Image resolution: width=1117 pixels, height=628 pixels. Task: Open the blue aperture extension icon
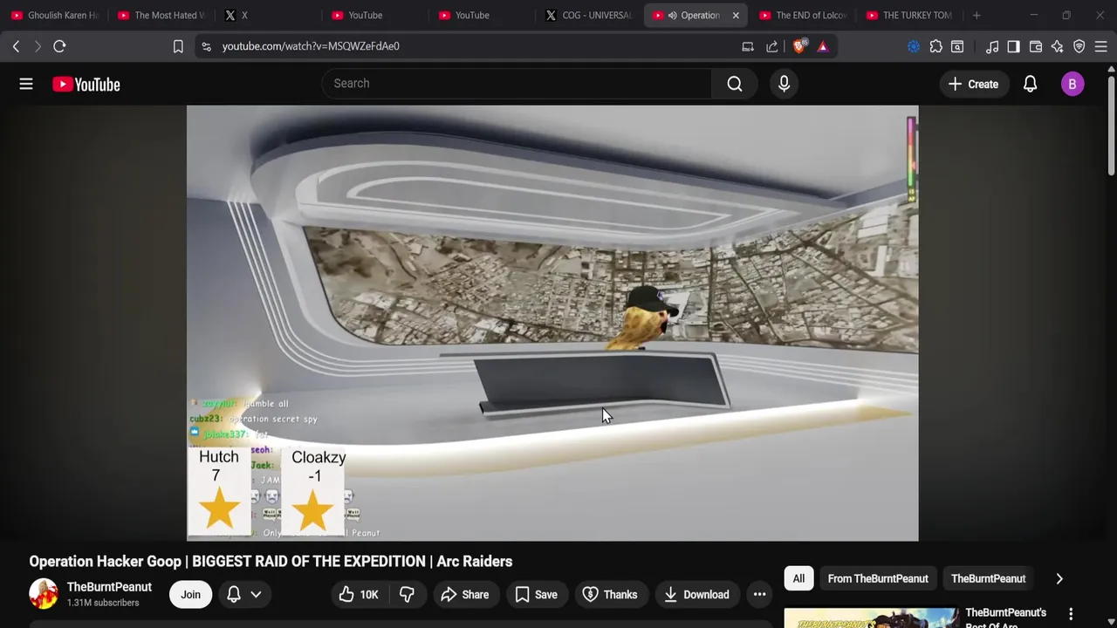click(x=914, y=46)
